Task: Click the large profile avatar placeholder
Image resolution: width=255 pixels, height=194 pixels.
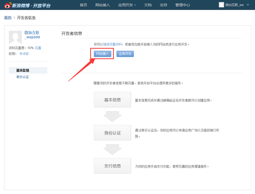Action: click(15, 37)
